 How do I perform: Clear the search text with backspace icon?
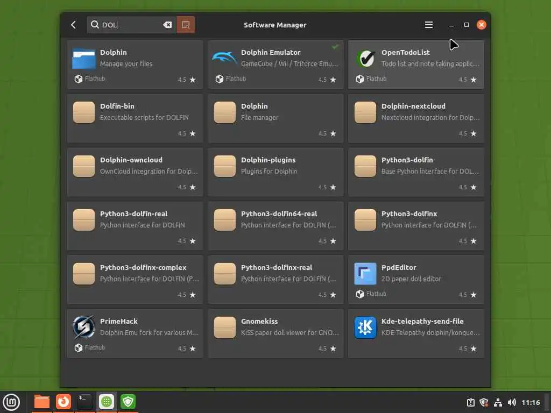(x=168, y=25)
